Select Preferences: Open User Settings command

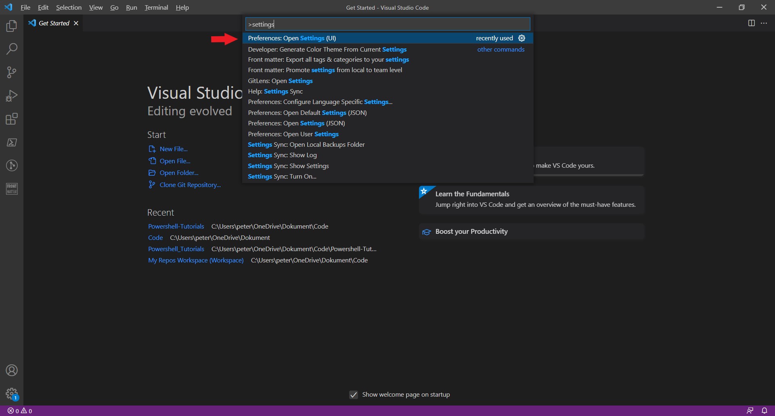coord(387,134)
